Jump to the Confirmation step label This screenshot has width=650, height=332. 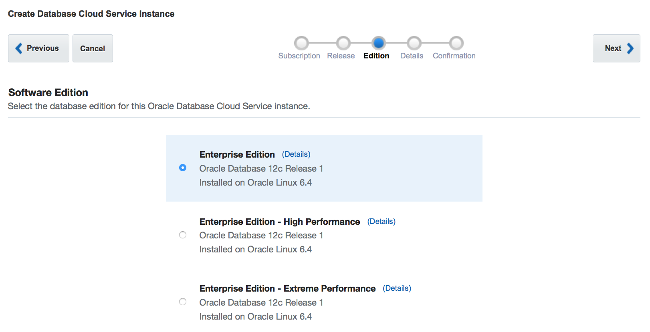click(454, 56)
